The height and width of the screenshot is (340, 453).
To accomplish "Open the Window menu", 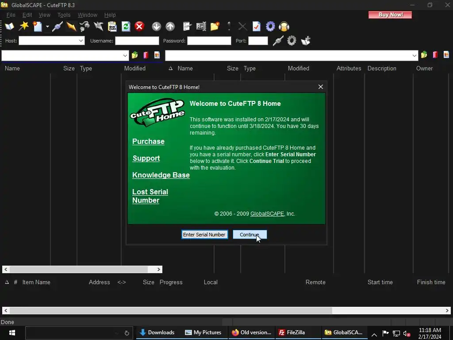I will pyautogui.click(x=87, y=15).
